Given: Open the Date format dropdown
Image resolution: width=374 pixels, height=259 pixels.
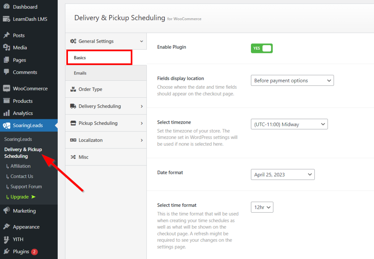Looking at the screenshot, I should pos(283,174).
